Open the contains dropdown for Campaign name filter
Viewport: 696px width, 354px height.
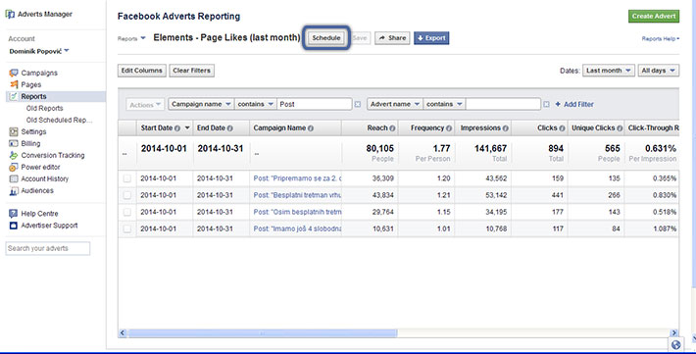coord(255,104)
